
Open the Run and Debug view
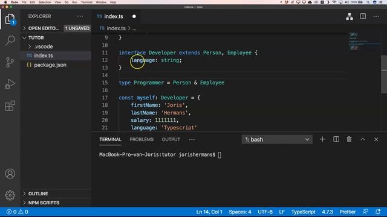coord(10,84)
